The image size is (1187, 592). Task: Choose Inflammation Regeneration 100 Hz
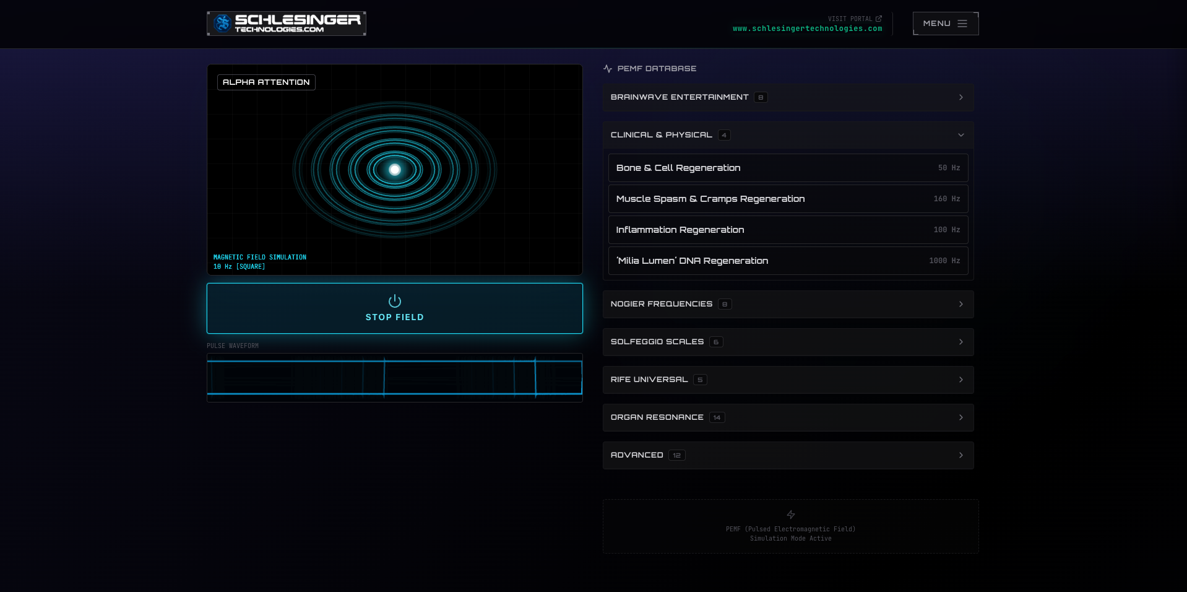787,230
